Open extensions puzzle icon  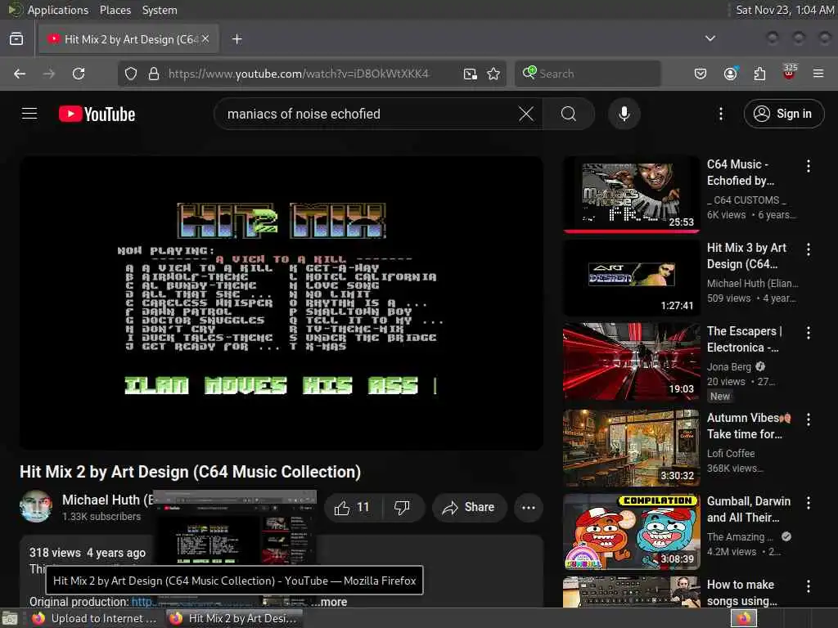759,74
